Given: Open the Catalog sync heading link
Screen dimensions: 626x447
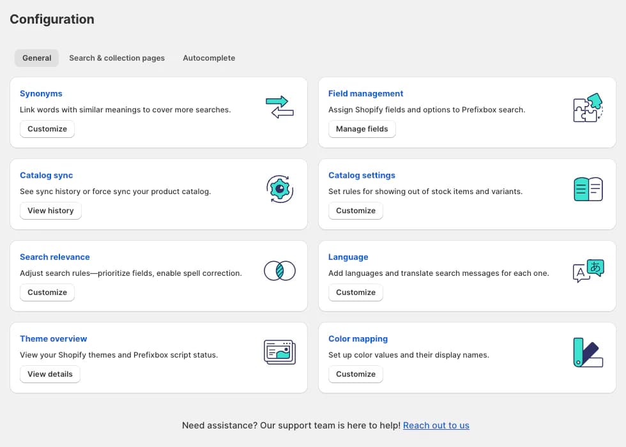Looking at the screenshot, I should pos(46,175).
